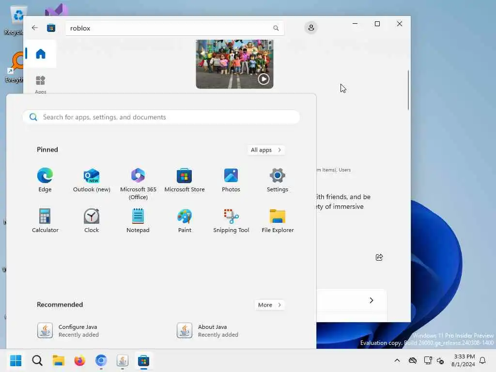The width and height of the screenshot is (496, 372).
Task: Click the Store search field with roblox
Action: (x=175, y=28)
